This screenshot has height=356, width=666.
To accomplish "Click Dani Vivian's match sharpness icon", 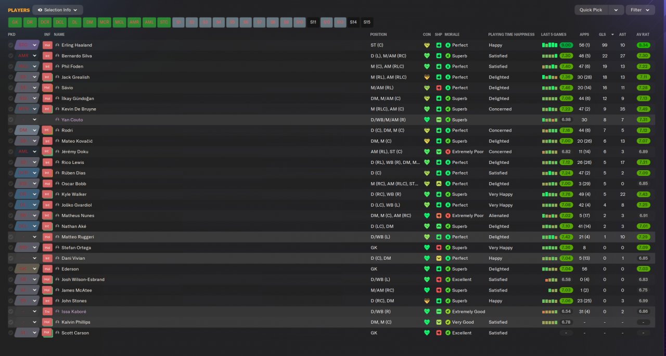I will [439, 258].
